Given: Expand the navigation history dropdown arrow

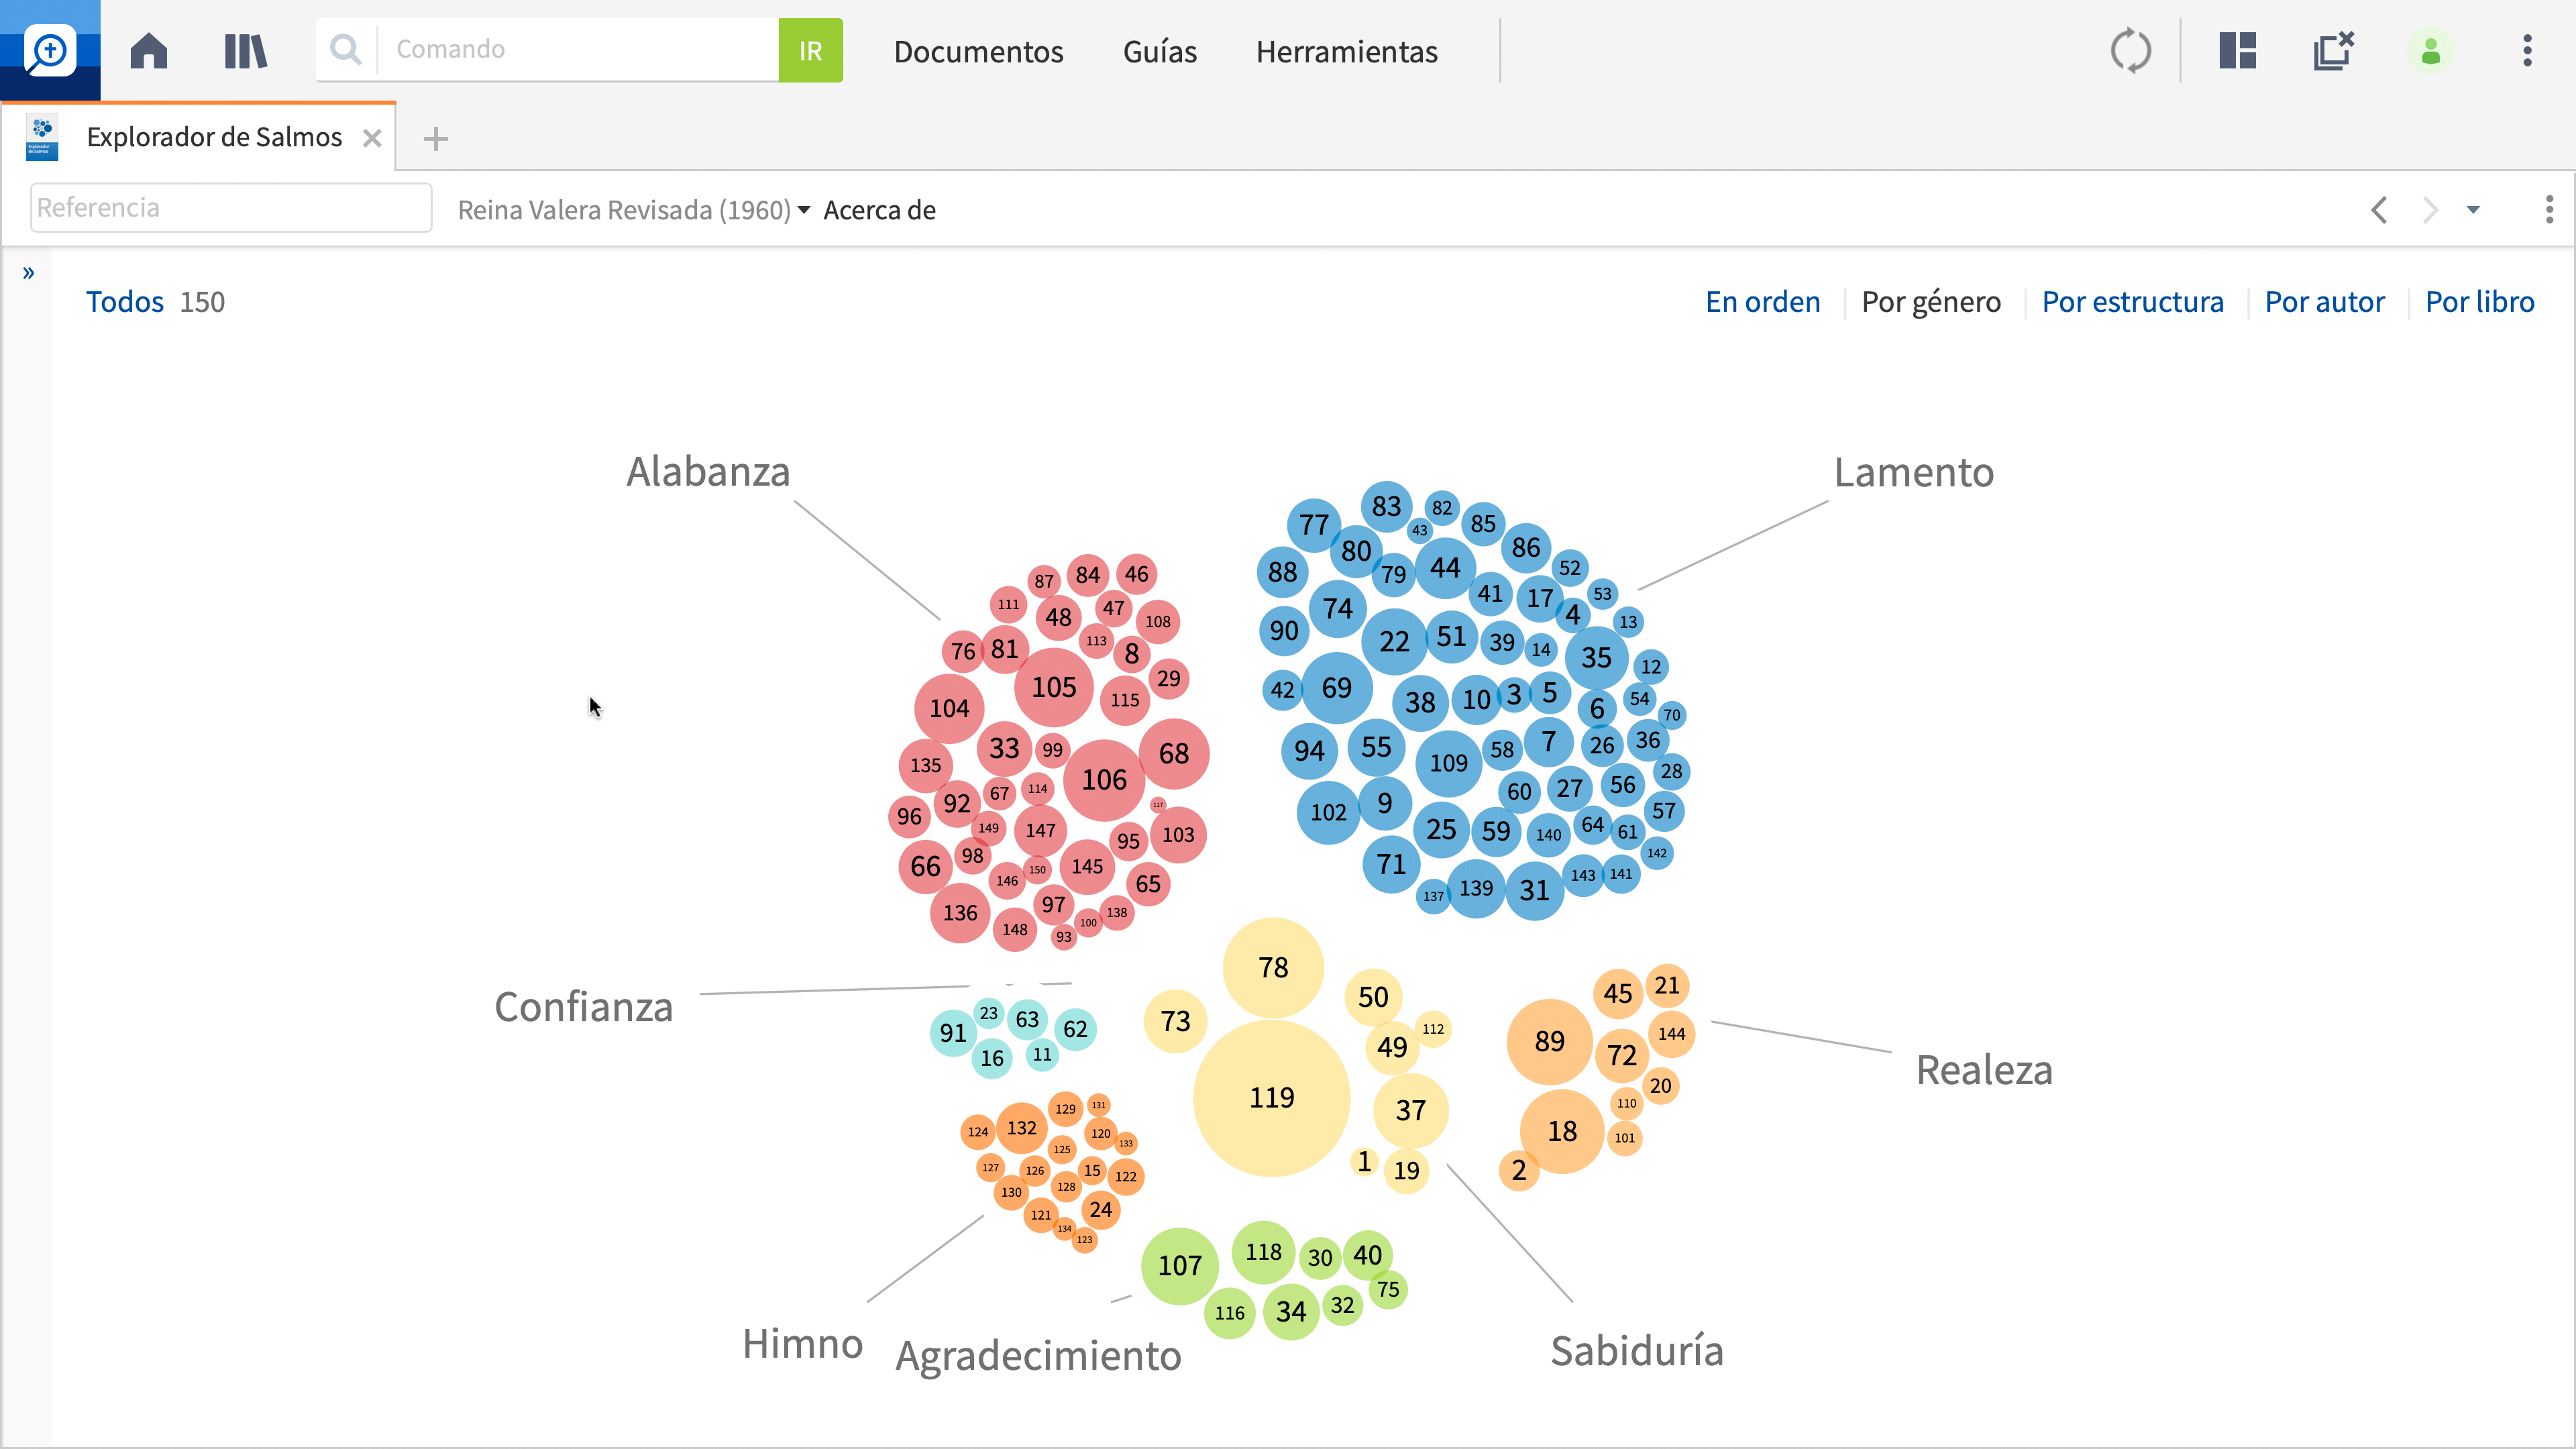Looking at the screenshot, I should click(2473, 210).
